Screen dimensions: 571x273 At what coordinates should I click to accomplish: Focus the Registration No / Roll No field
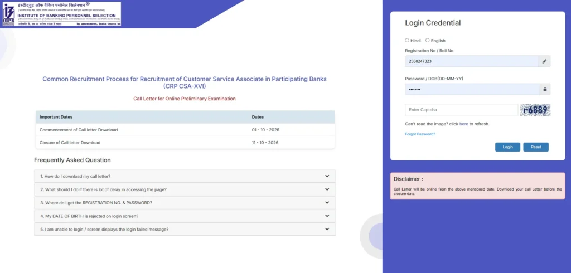472,61
